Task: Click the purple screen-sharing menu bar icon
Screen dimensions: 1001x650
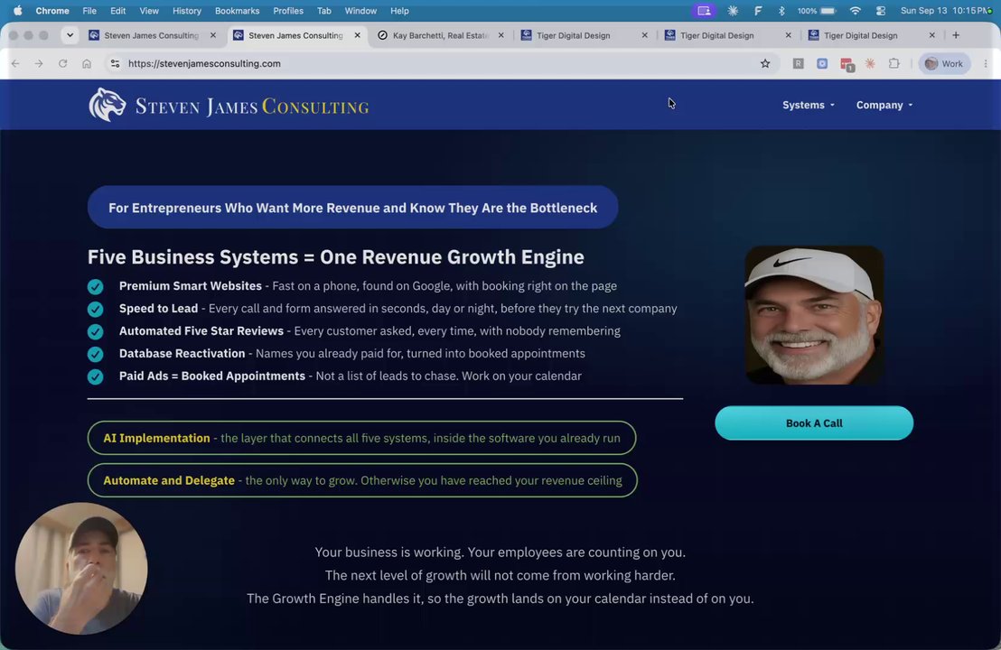Action: (x=704, y=11)
